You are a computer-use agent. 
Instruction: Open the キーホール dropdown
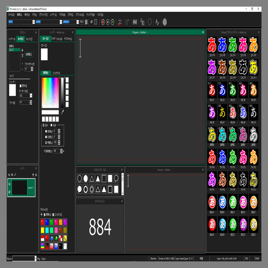(31, 95)
